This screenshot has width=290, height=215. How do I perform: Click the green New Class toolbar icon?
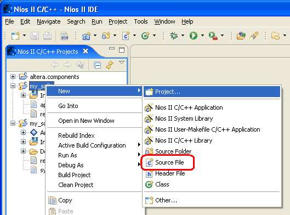tap(145, 36)
